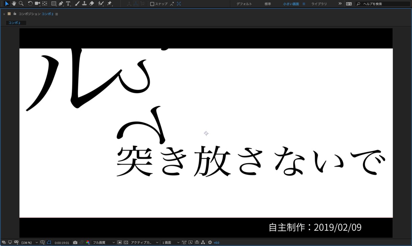The height and width of the screenshot is (246, 412).
Task: Toggle snap to collapsed compositions icon
Action: click(x=179, y=4)
